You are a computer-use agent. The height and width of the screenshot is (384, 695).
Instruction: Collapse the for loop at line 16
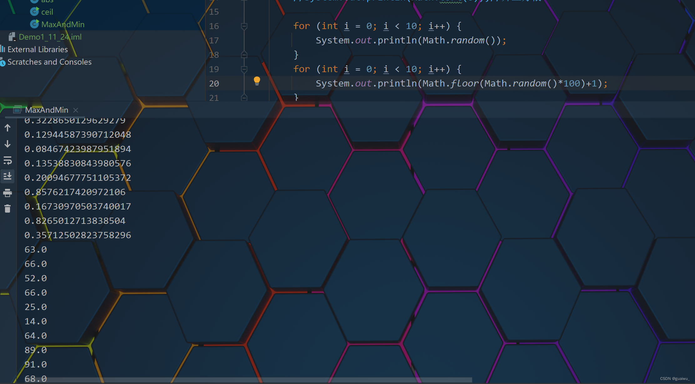[x=244, y=26]
